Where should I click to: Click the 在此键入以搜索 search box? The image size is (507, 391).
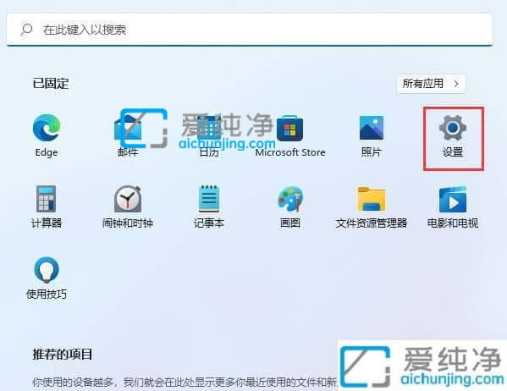pos(250,30)
